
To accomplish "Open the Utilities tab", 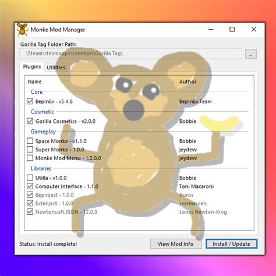I will coord(56,68).
